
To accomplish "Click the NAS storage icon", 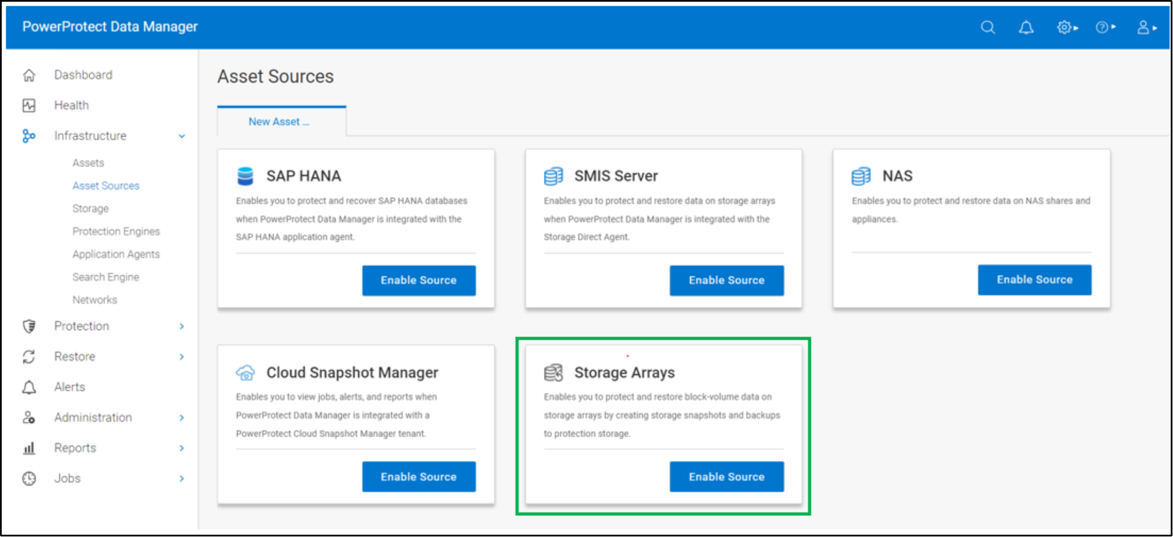I will coord(861,176).
